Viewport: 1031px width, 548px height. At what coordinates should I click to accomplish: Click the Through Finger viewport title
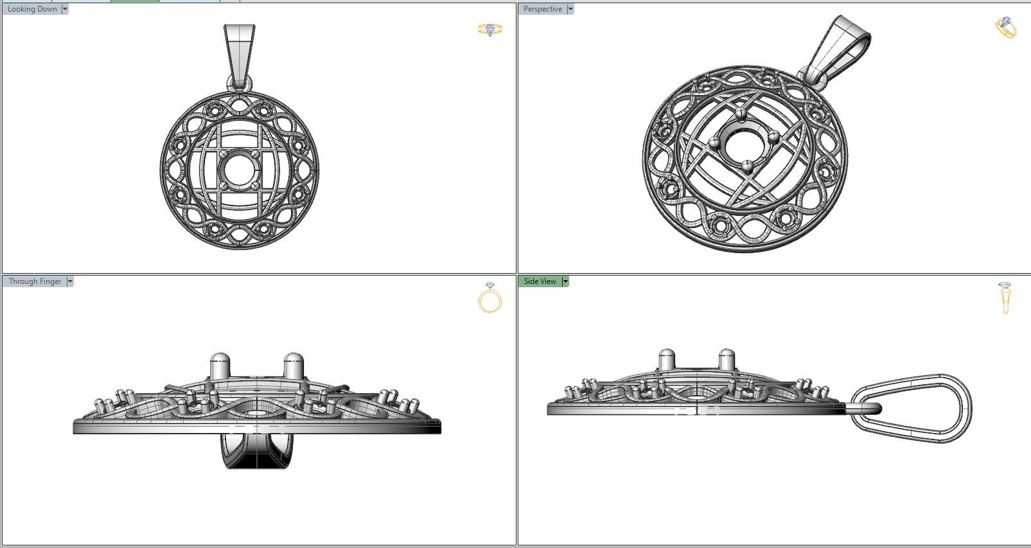point(35,281)
